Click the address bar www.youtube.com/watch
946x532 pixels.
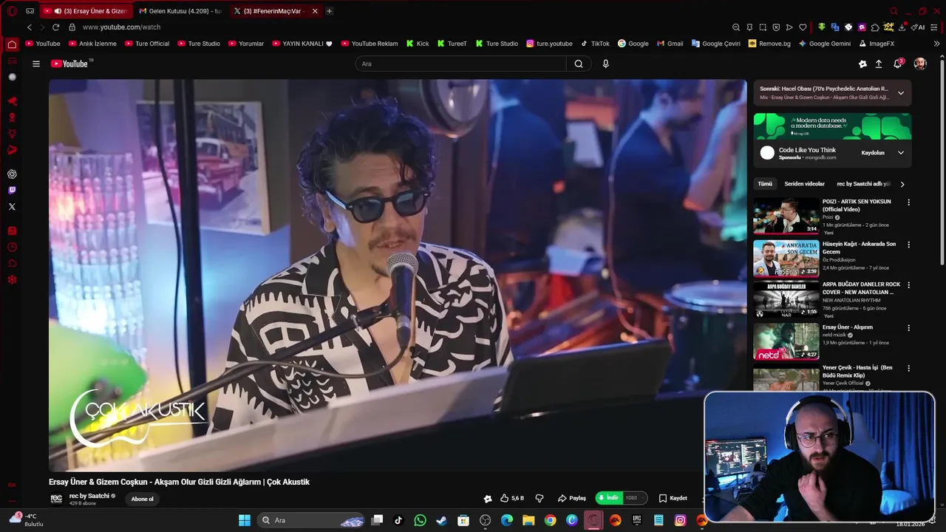pos(121,27)
